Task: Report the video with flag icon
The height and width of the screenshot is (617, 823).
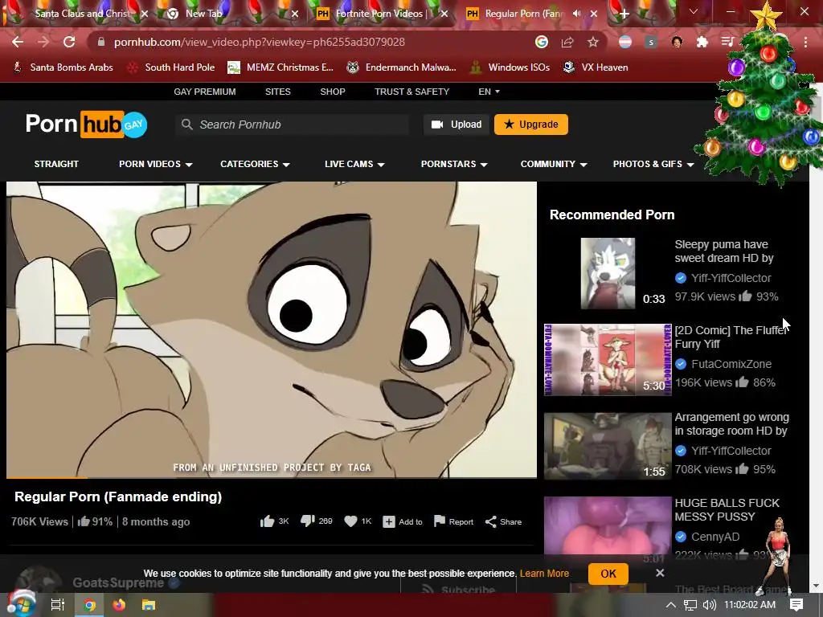Action: pyautogui.click(x=440, y=521)
